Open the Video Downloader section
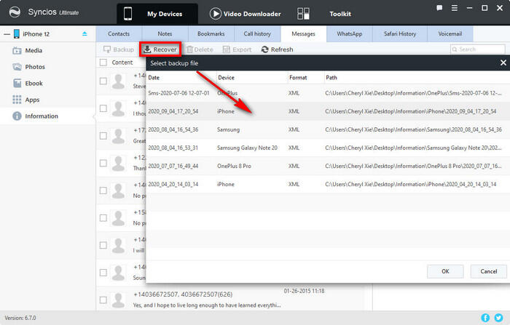 245,14
